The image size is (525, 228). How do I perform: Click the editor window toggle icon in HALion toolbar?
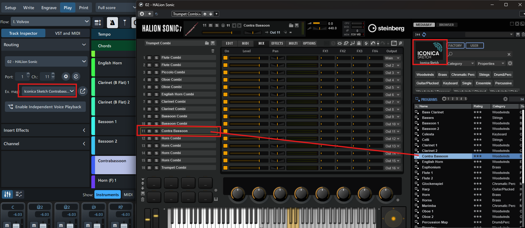[394, 43]
